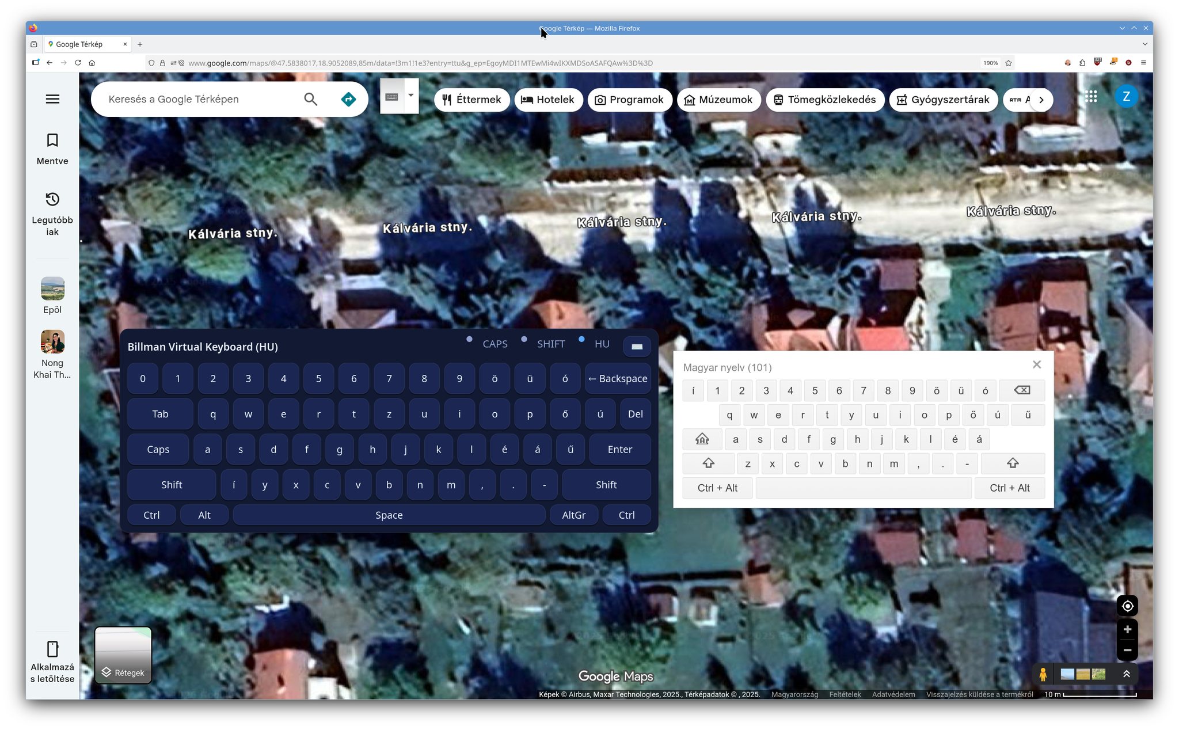Open the input tools keyboard dropdown arrow
This screenshot has width=1179, height=730.
[x=410, y=96]
